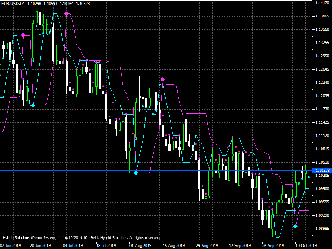The width and height of the screenshot is (332, 249).
Task: Click the EUR/USD,D1 chart title label
Action: [14, 3]
